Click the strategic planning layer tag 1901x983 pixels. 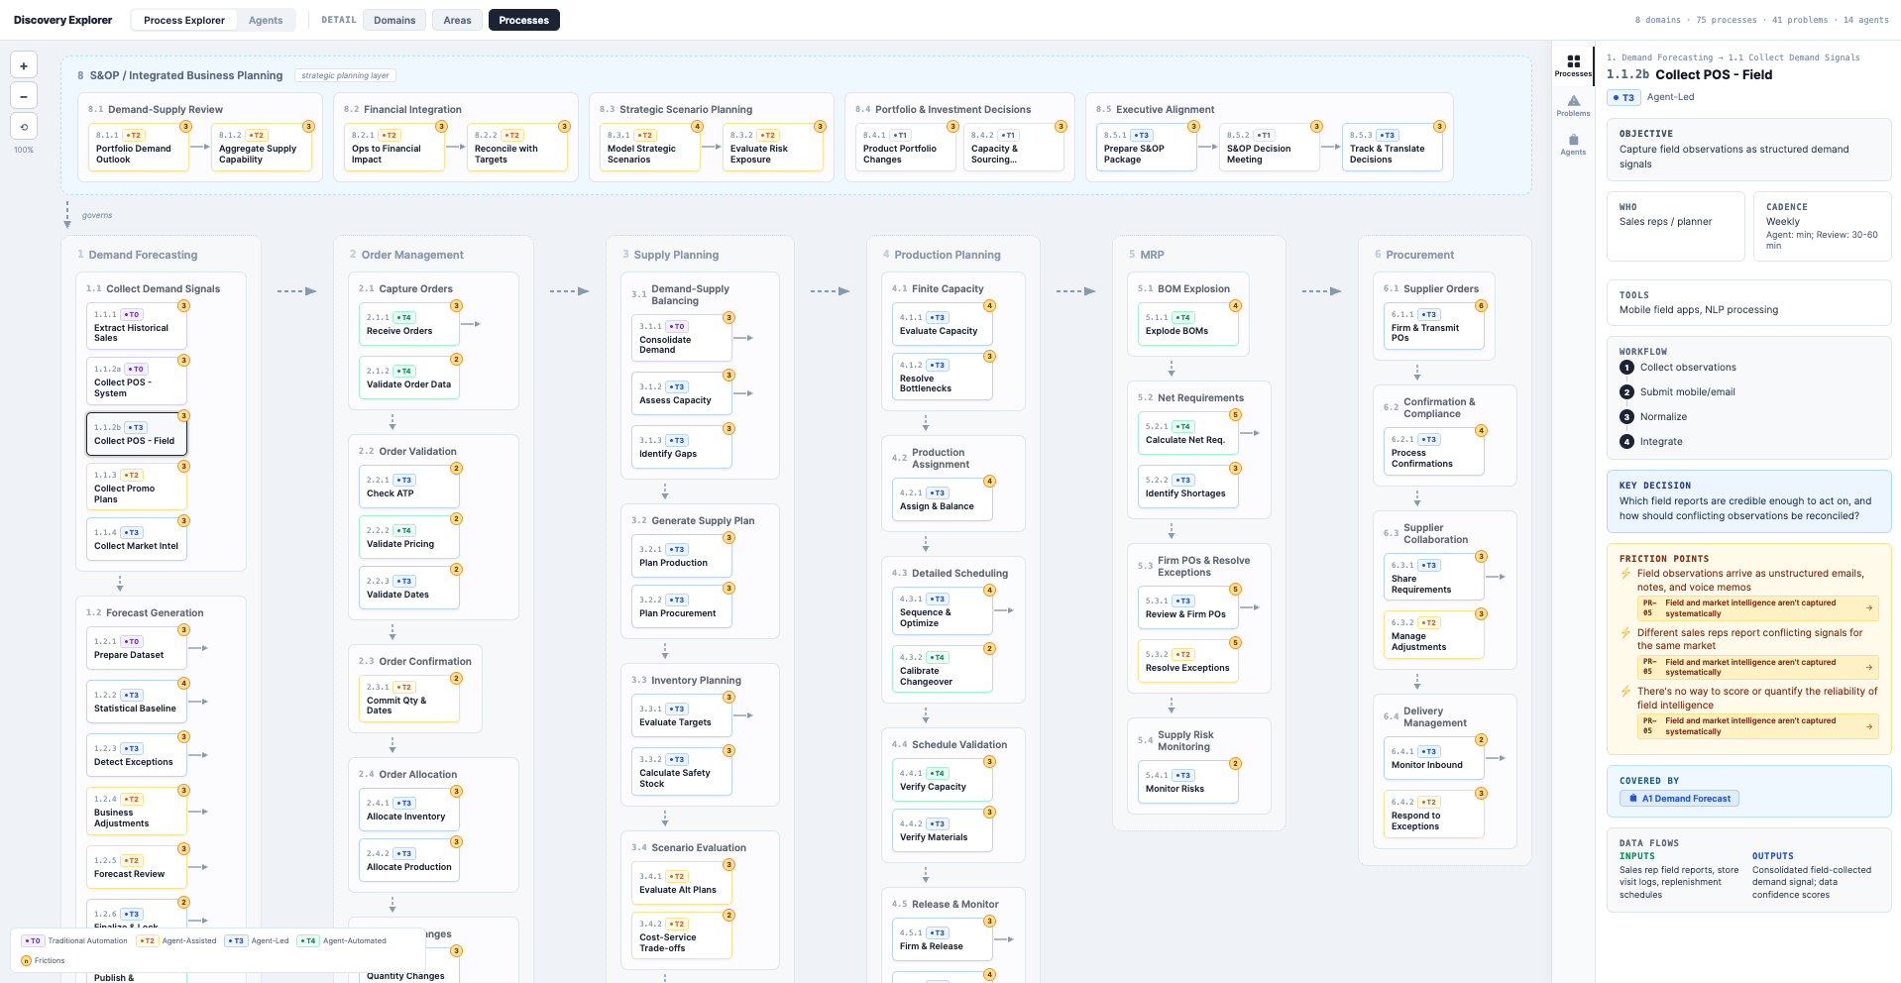click(x=345, y=75)
